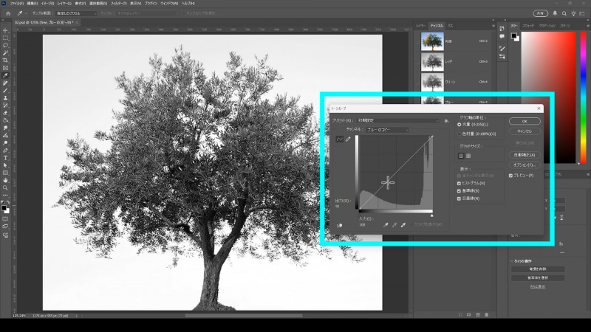Switch to the Gradients tab
Image resolution: width=591 pixels, height=332 pixels.
547,26
